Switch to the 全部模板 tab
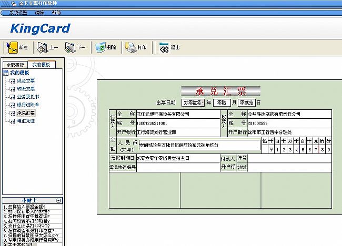Viewport: 342px width, 246px height. [x=15, y=65]
